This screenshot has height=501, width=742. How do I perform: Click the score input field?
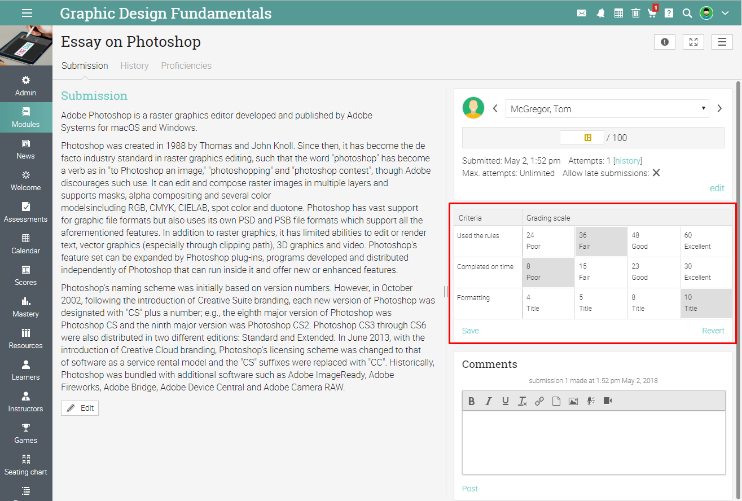pyautogui.click(x=581, y=138)
